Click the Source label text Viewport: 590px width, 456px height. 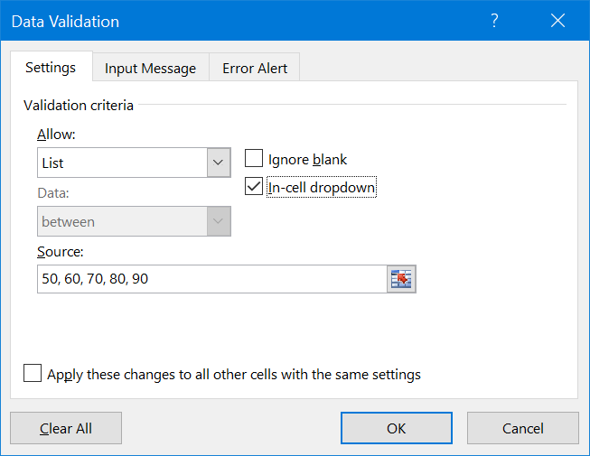pos(60,252)
